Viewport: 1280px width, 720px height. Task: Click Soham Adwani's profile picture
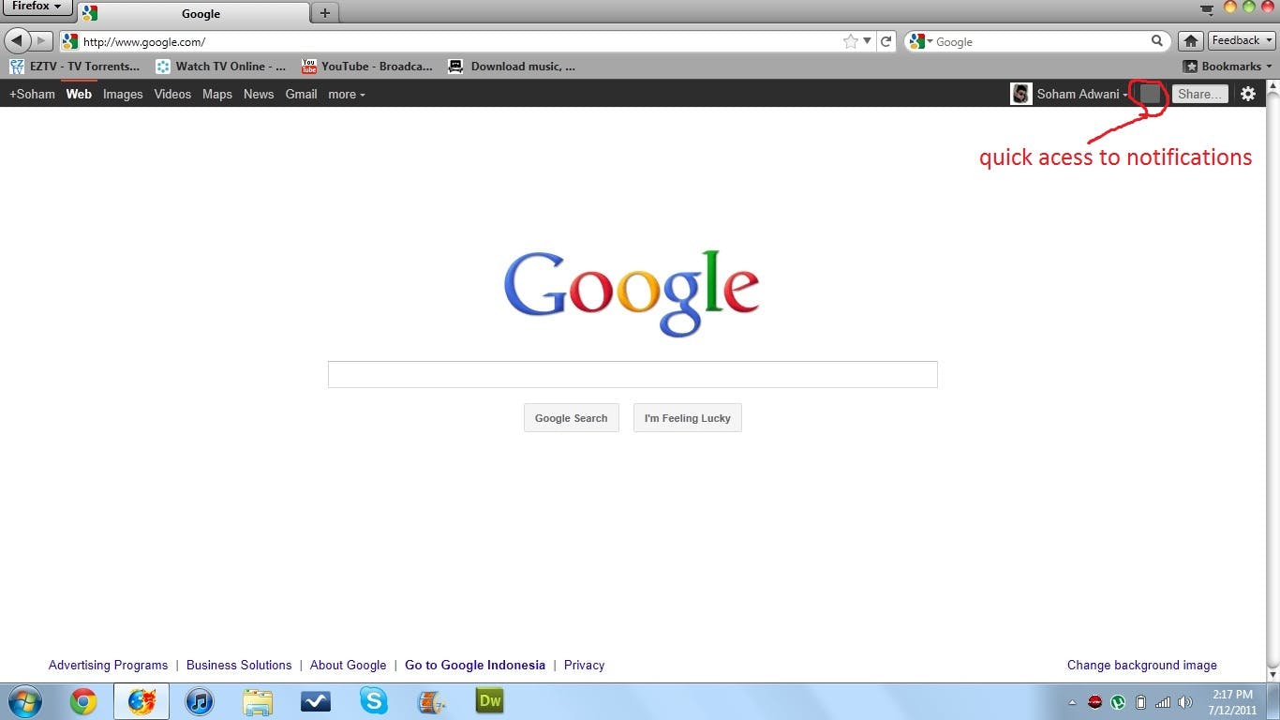coord(1021,94)
